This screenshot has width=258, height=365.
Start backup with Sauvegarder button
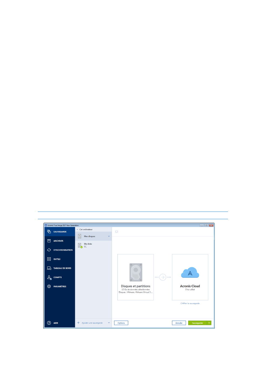(198, 323)
